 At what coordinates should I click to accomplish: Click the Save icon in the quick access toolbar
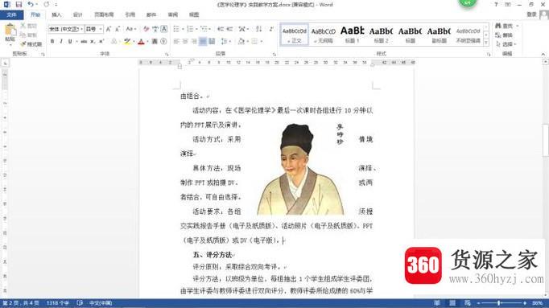19,5
